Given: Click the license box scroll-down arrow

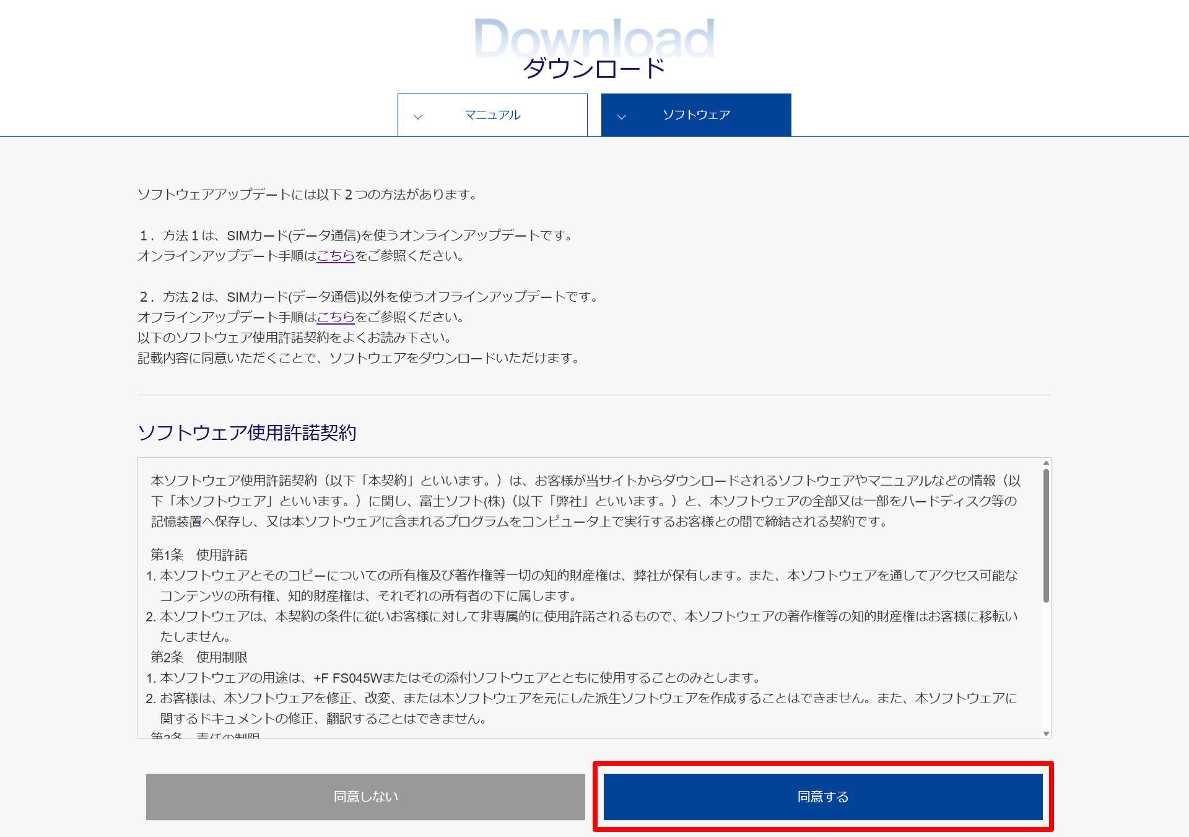Looking at the screenshot, I should coord(1046,734).
